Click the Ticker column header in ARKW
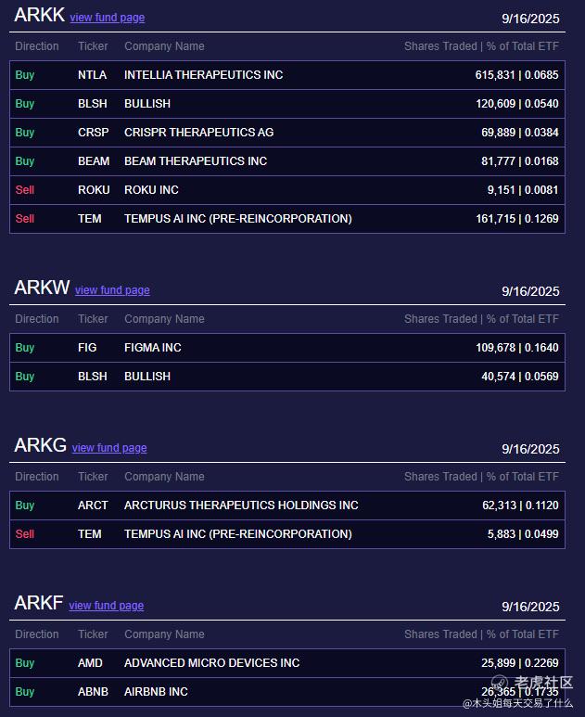 pyautogui.click(x=93, y=319)
